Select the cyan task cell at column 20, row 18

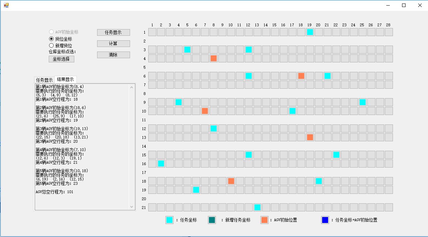click(x=319, y=181)
